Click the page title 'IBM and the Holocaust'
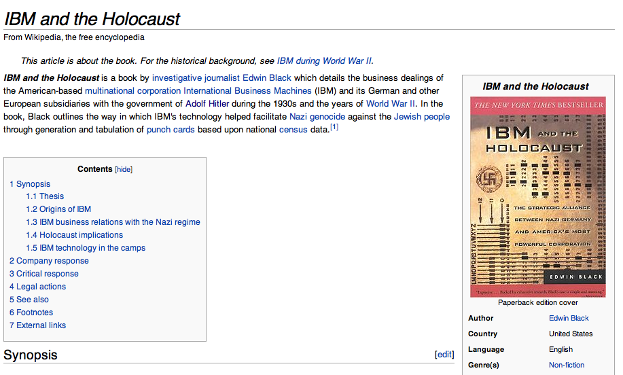This screenshot has width=623, height=375. tap(92, 18)
